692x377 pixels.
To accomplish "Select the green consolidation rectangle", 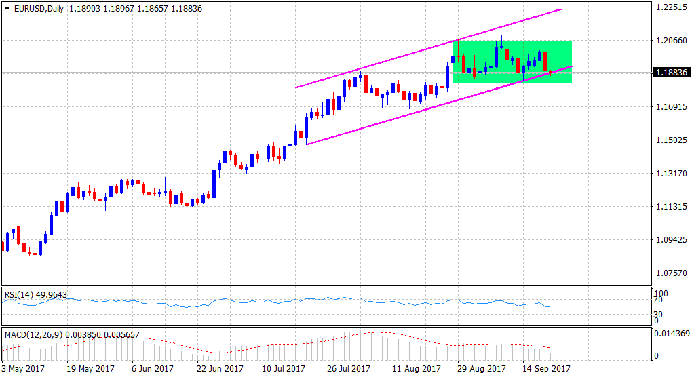I will [x=512, y=61].
